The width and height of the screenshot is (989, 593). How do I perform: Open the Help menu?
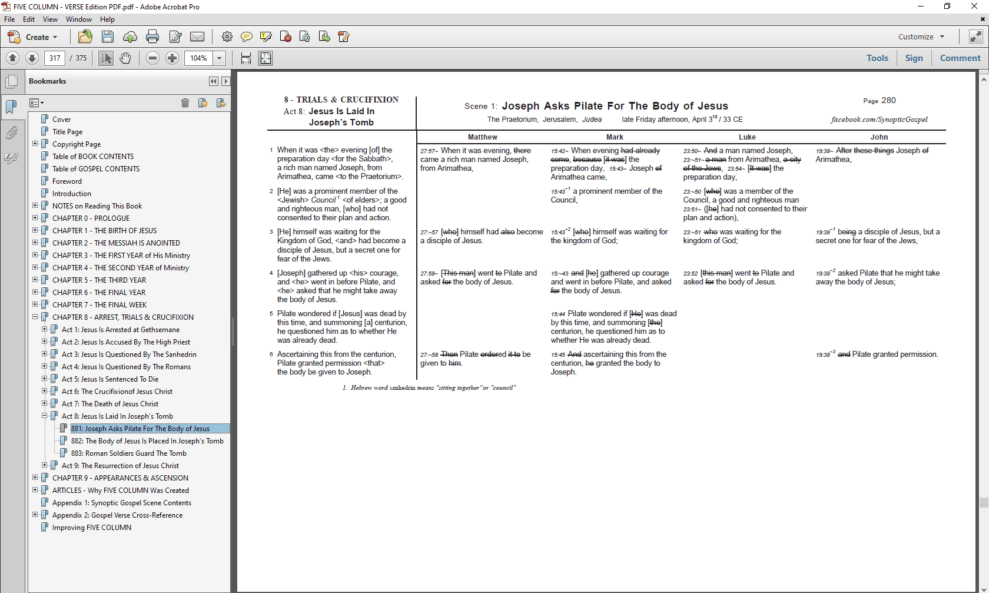[107, 19]
